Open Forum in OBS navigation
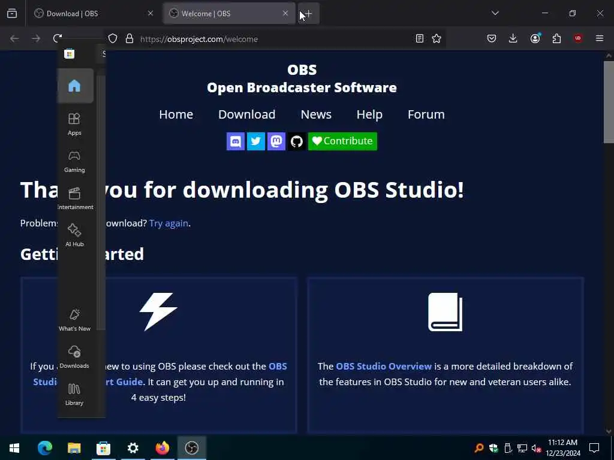The width and height of the screenshot is (614, 460). (426, 114)
